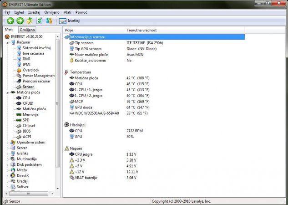The width and height of the screenshot is (288, 205).
Task: Click the ACPI icon in tree
Action: pos(19,137)
